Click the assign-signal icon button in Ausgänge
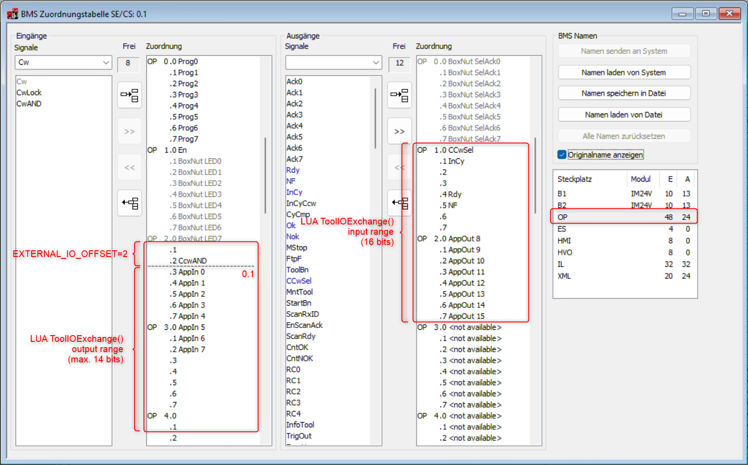The width and height of the screenshot is (748, 465). 399,95
